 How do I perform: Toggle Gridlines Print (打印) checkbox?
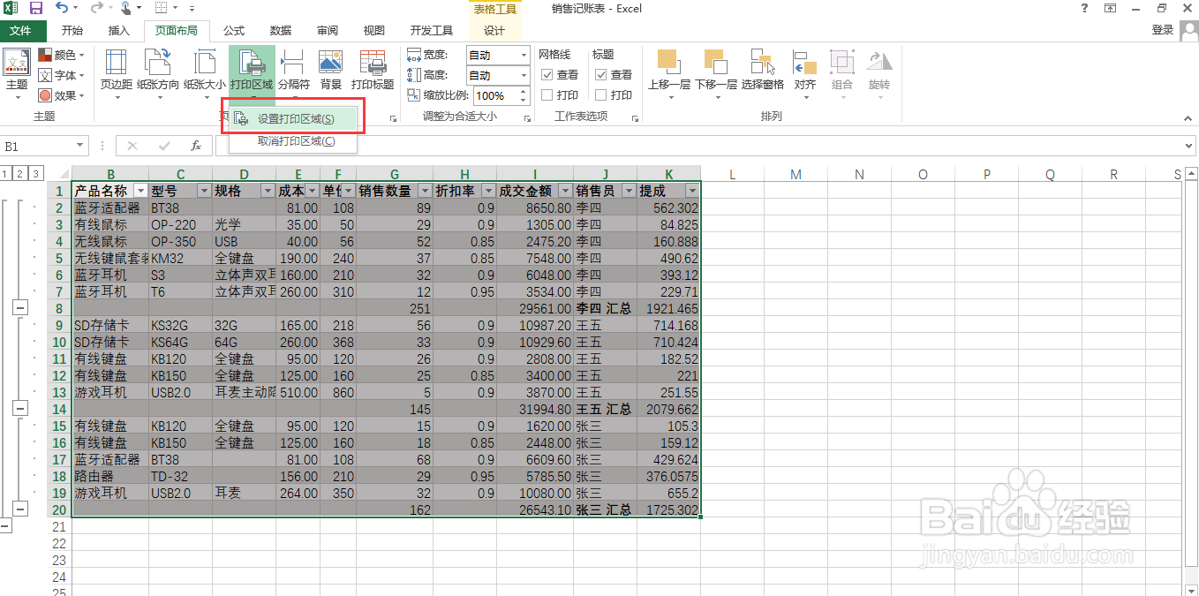tap(547, 95)
